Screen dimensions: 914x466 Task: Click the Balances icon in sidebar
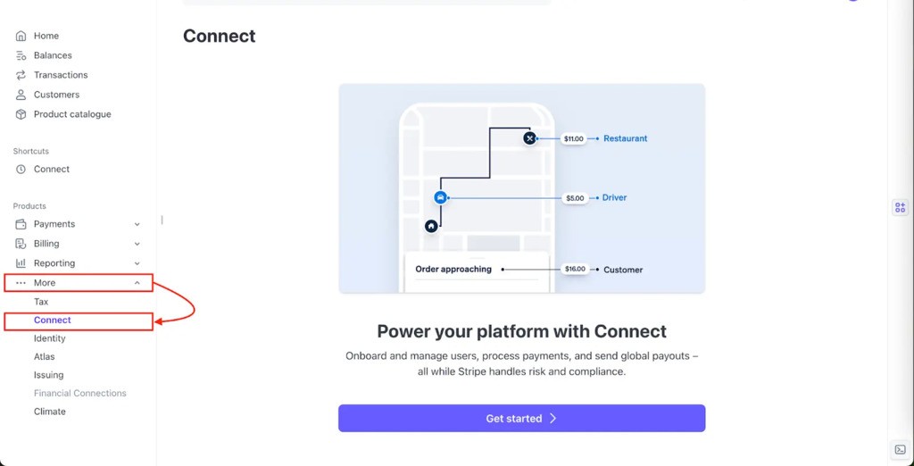click(21, 55)
